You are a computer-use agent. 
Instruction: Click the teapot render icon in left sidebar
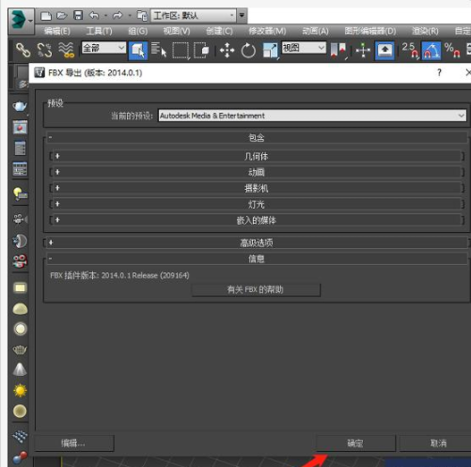point(20,106)
